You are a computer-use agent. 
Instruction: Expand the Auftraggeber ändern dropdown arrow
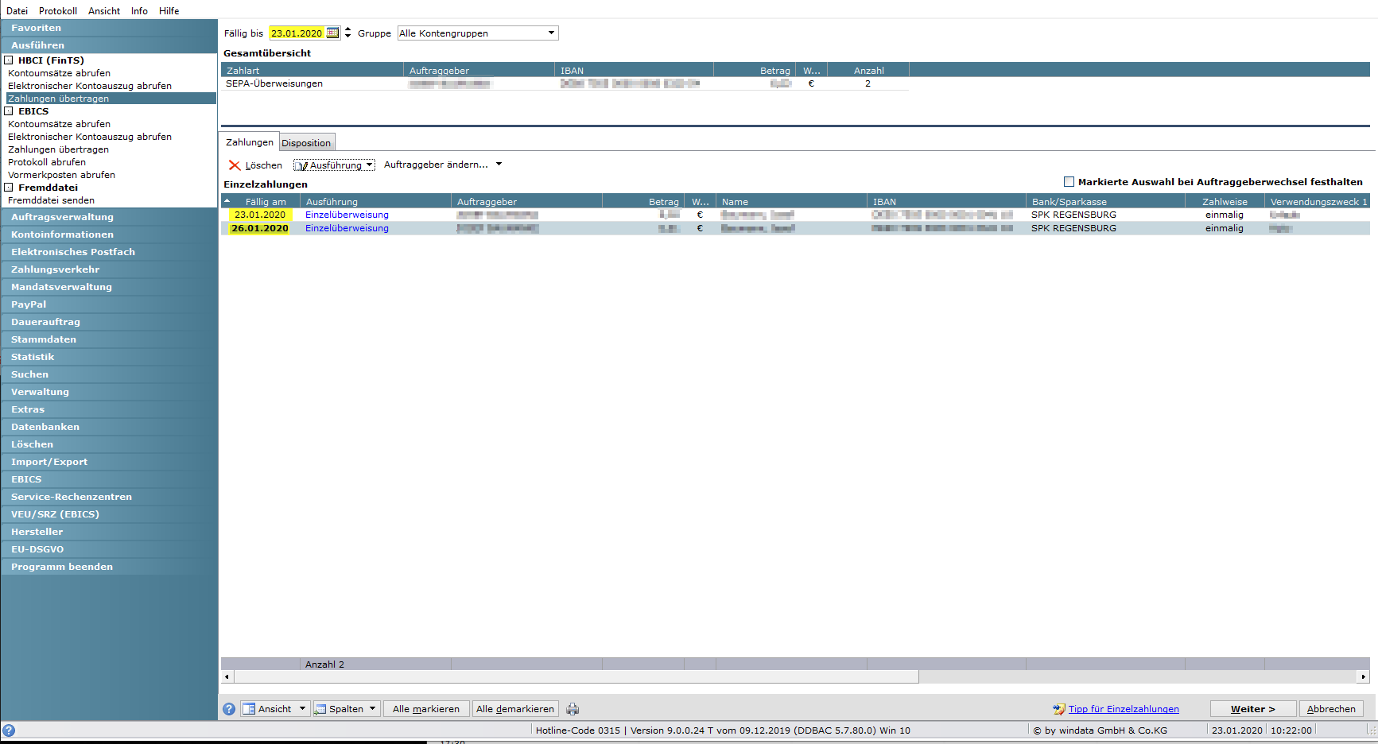pos(499,165)
